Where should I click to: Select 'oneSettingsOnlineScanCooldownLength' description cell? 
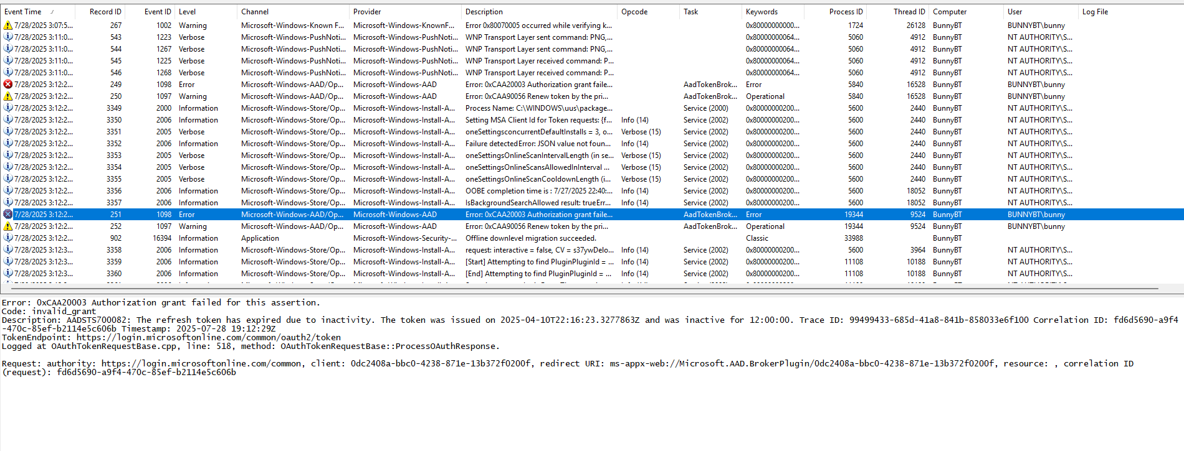pos(538,179)
